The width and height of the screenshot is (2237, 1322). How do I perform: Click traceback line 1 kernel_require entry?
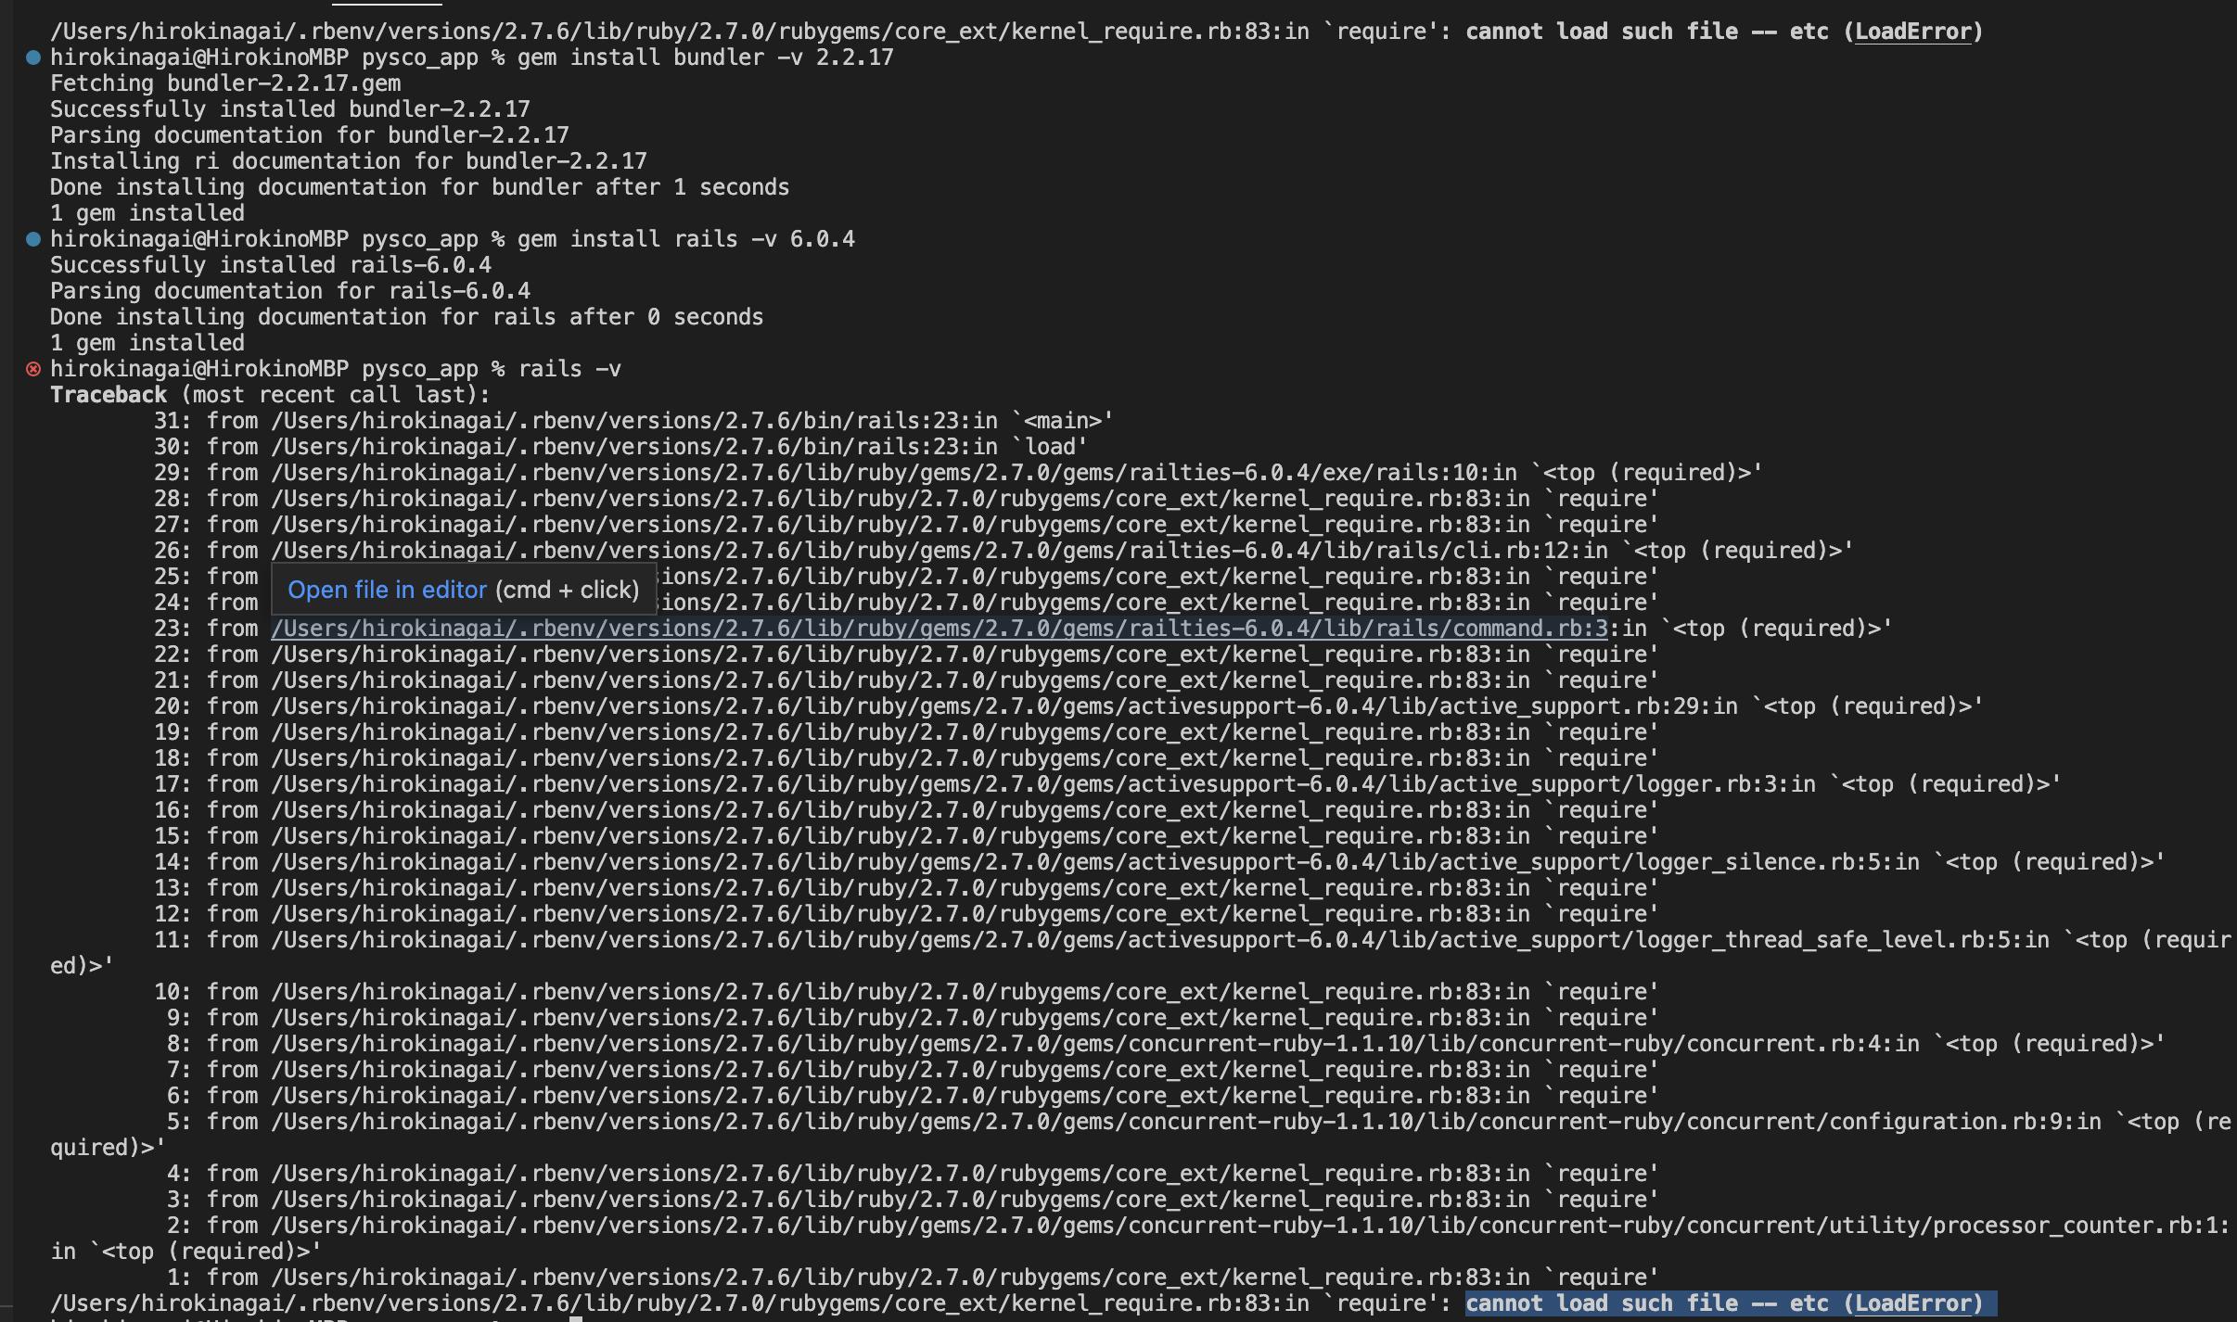(913, 1278)
